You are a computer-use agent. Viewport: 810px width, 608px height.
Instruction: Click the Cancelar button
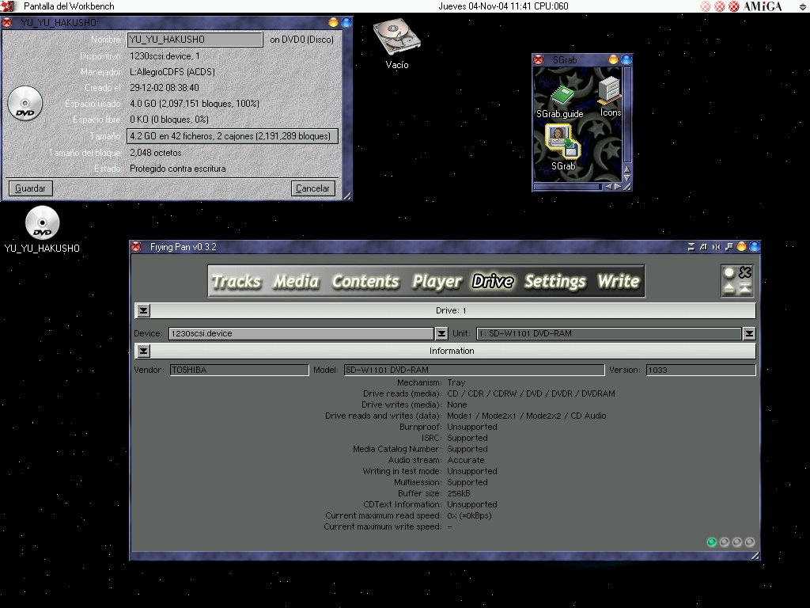312,188
